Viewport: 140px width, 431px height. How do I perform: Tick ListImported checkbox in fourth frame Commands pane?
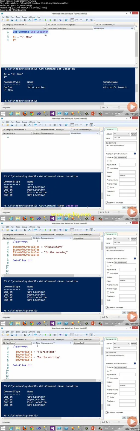point(108,378)
